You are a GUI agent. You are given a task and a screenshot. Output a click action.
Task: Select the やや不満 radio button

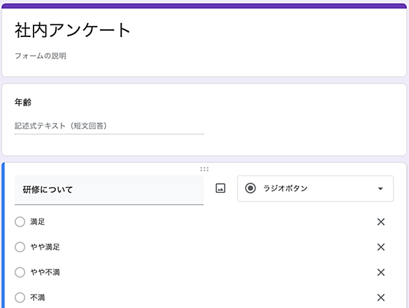click(20, 272)
